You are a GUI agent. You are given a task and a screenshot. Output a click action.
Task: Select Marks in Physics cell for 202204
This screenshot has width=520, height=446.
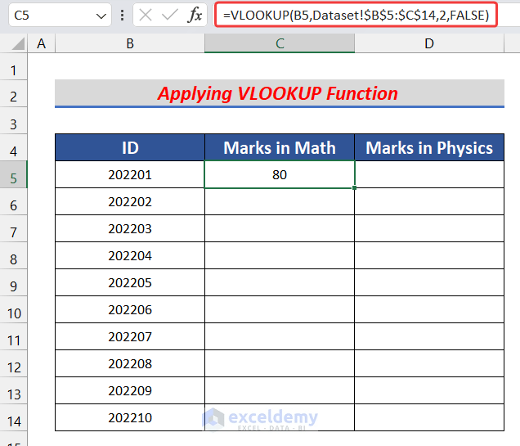coord(429,255)
